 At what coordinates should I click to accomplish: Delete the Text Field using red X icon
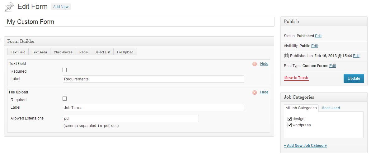[255, 64]
